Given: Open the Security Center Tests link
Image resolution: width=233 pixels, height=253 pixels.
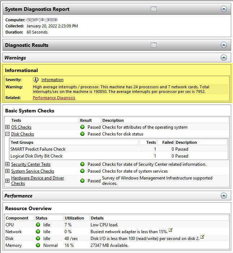Looking at the screenshot, I should pos(31,164).
